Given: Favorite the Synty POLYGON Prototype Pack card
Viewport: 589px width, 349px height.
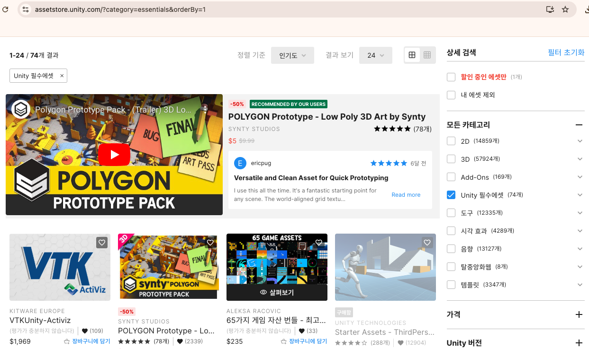Looking at the screenshot, I should point(210,243).
